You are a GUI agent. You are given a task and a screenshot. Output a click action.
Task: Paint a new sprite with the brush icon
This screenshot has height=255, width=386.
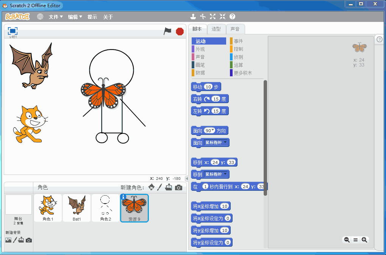[160, 187]
